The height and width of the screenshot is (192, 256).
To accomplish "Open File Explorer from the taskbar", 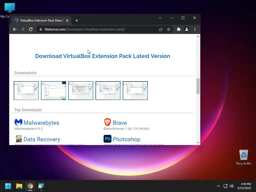I will click(19, 186).
